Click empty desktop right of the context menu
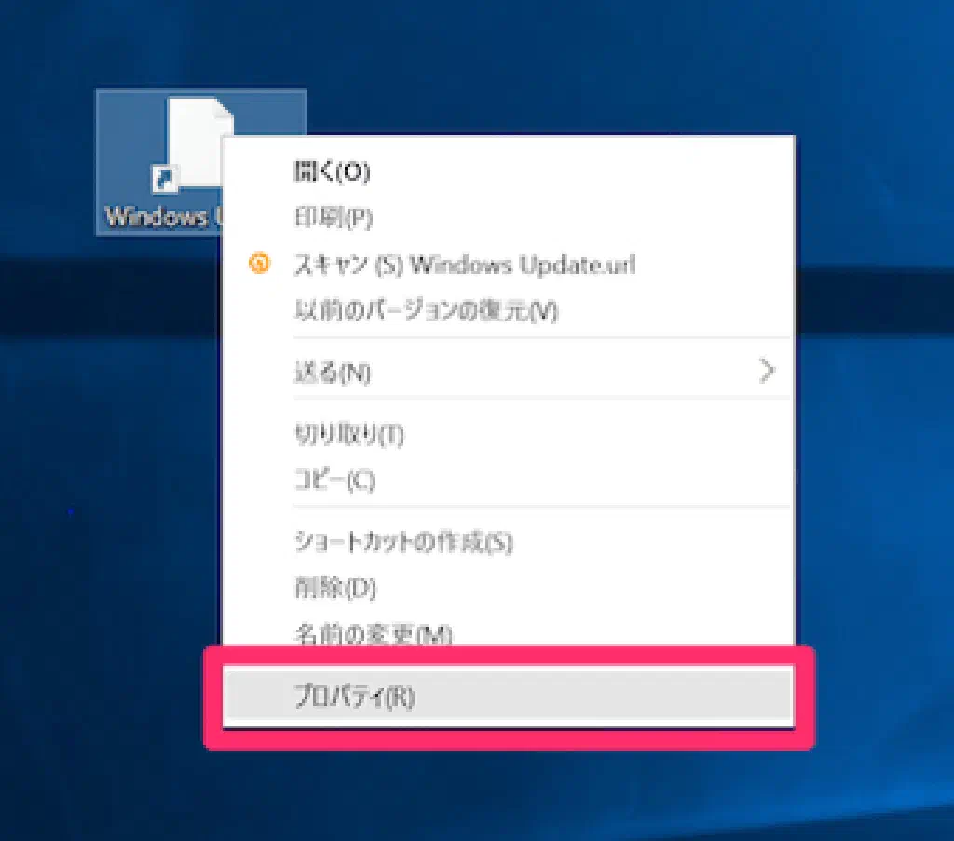Image resolution: width=954 pixels, height=841 pixels. (876, 419)
